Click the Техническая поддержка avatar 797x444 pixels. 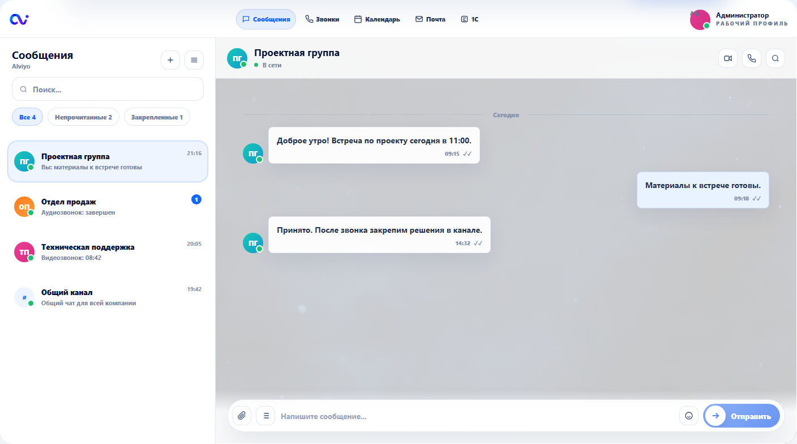coord(24,252)
